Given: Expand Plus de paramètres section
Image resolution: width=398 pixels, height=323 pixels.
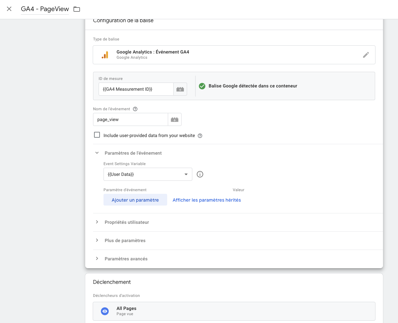Looking at the screenshot, I should coord(97,240).
